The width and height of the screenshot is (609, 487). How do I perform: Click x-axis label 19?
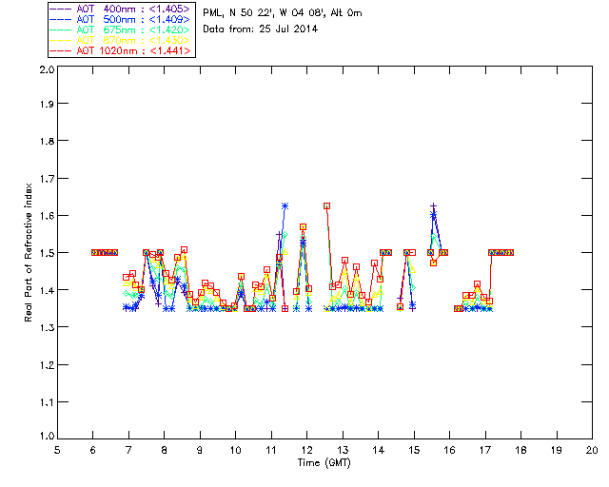click(x=557, y=450)
